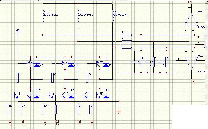Select the ground symbol
Image resolution: width=208 pixels, height=129 pixels.
click(x=119, y=112)
